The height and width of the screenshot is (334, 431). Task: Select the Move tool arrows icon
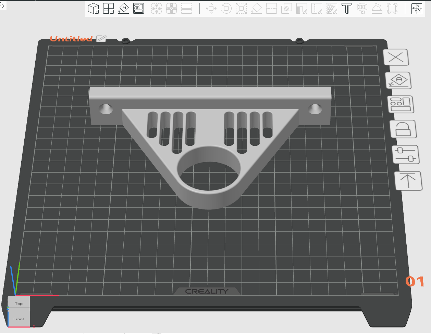click(x=211, y=8)
